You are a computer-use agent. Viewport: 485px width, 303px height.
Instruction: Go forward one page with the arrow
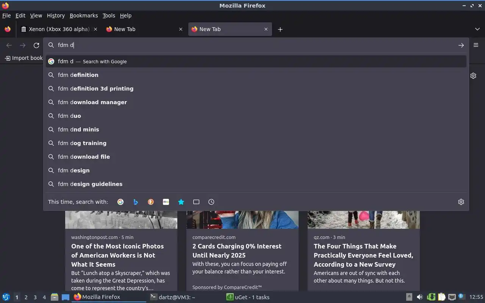(x=23, y=45)
